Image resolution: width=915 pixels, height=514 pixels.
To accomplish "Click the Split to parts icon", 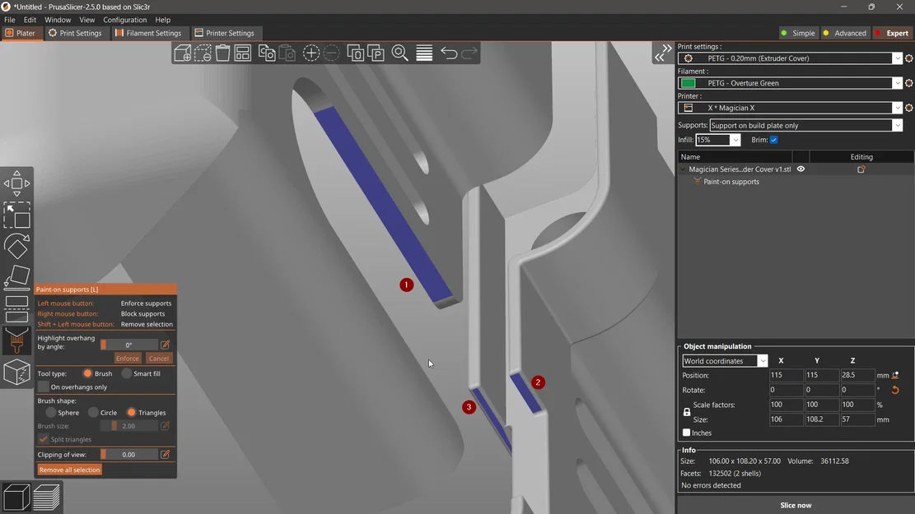I will (x=376, y=53).
